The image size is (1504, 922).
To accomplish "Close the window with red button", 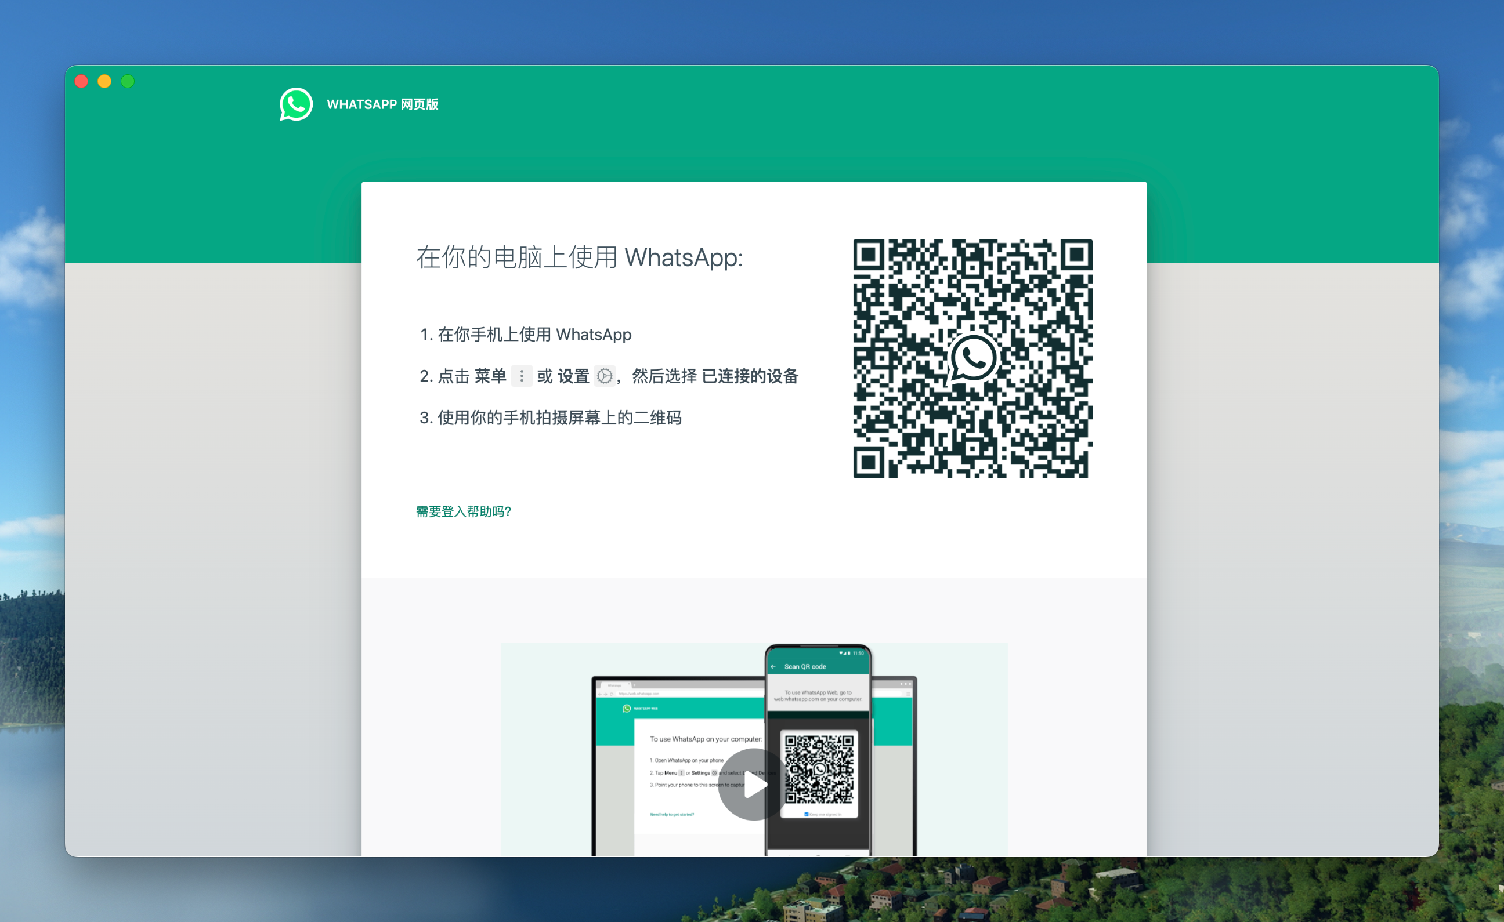I will click(x=81, y=81).
